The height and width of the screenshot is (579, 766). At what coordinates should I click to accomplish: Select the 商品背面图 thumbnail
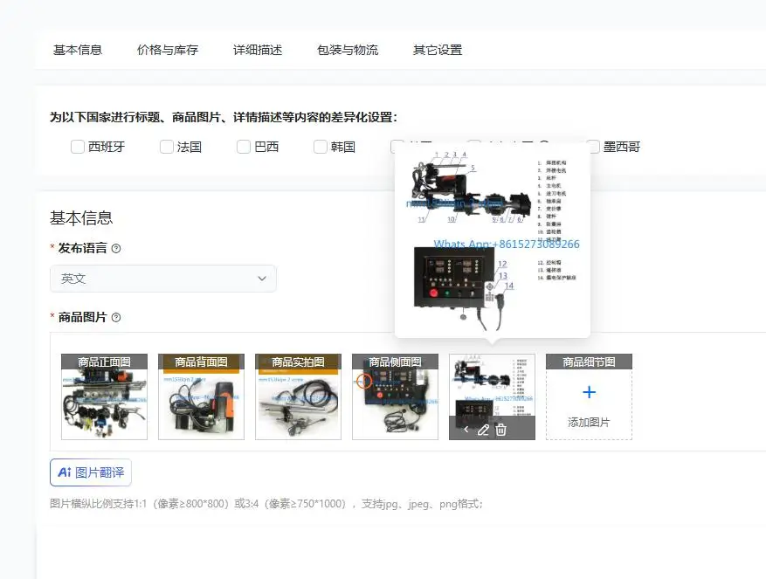pyautogui.click(x=201, y=396)
